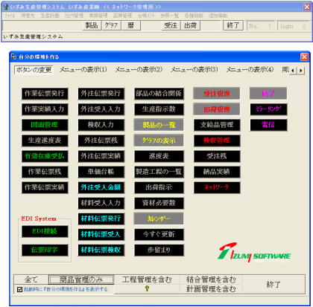Click the 出荷 toolbar button
The image size is (313, 307).
coord(190,25)
